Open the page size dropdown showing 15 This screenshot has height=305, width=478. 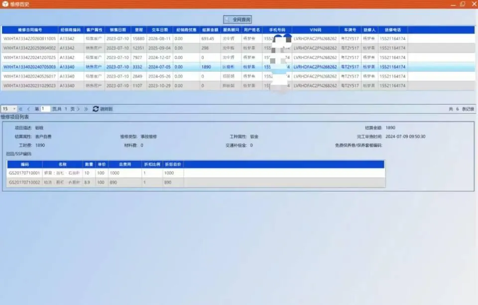click(x=9, y=109)
